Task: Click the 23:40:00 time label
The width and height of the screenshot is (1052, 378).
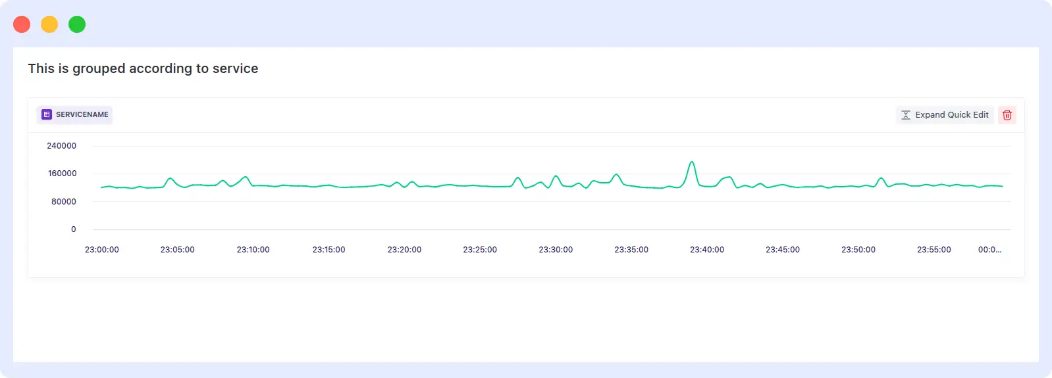Action: pyautogui.click(x=707, y=250)
